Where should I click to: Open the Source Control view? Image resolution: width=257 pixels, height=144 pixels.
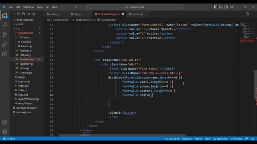[x=5, y=34]
